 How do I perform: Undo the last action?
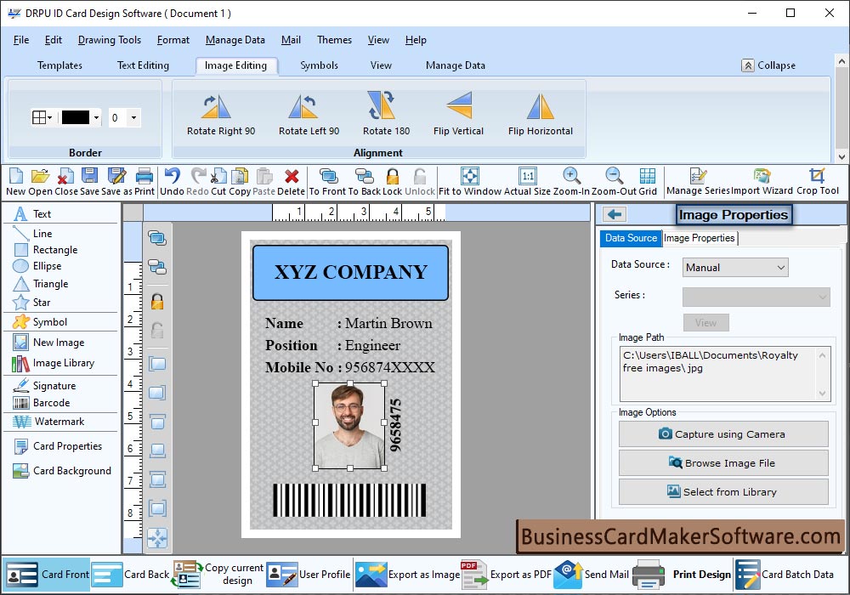click(x=172, y=182)
